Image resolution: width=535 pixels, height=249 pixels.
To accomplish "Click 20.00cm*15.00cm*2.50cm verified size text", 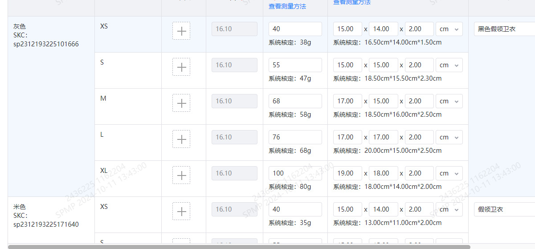I will [403, 151].
